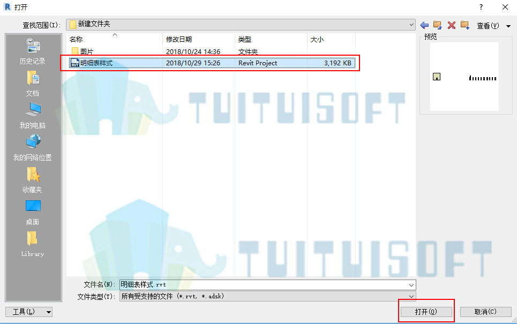
Task: Click the red delete X icon
Action: tap(452, 25)
